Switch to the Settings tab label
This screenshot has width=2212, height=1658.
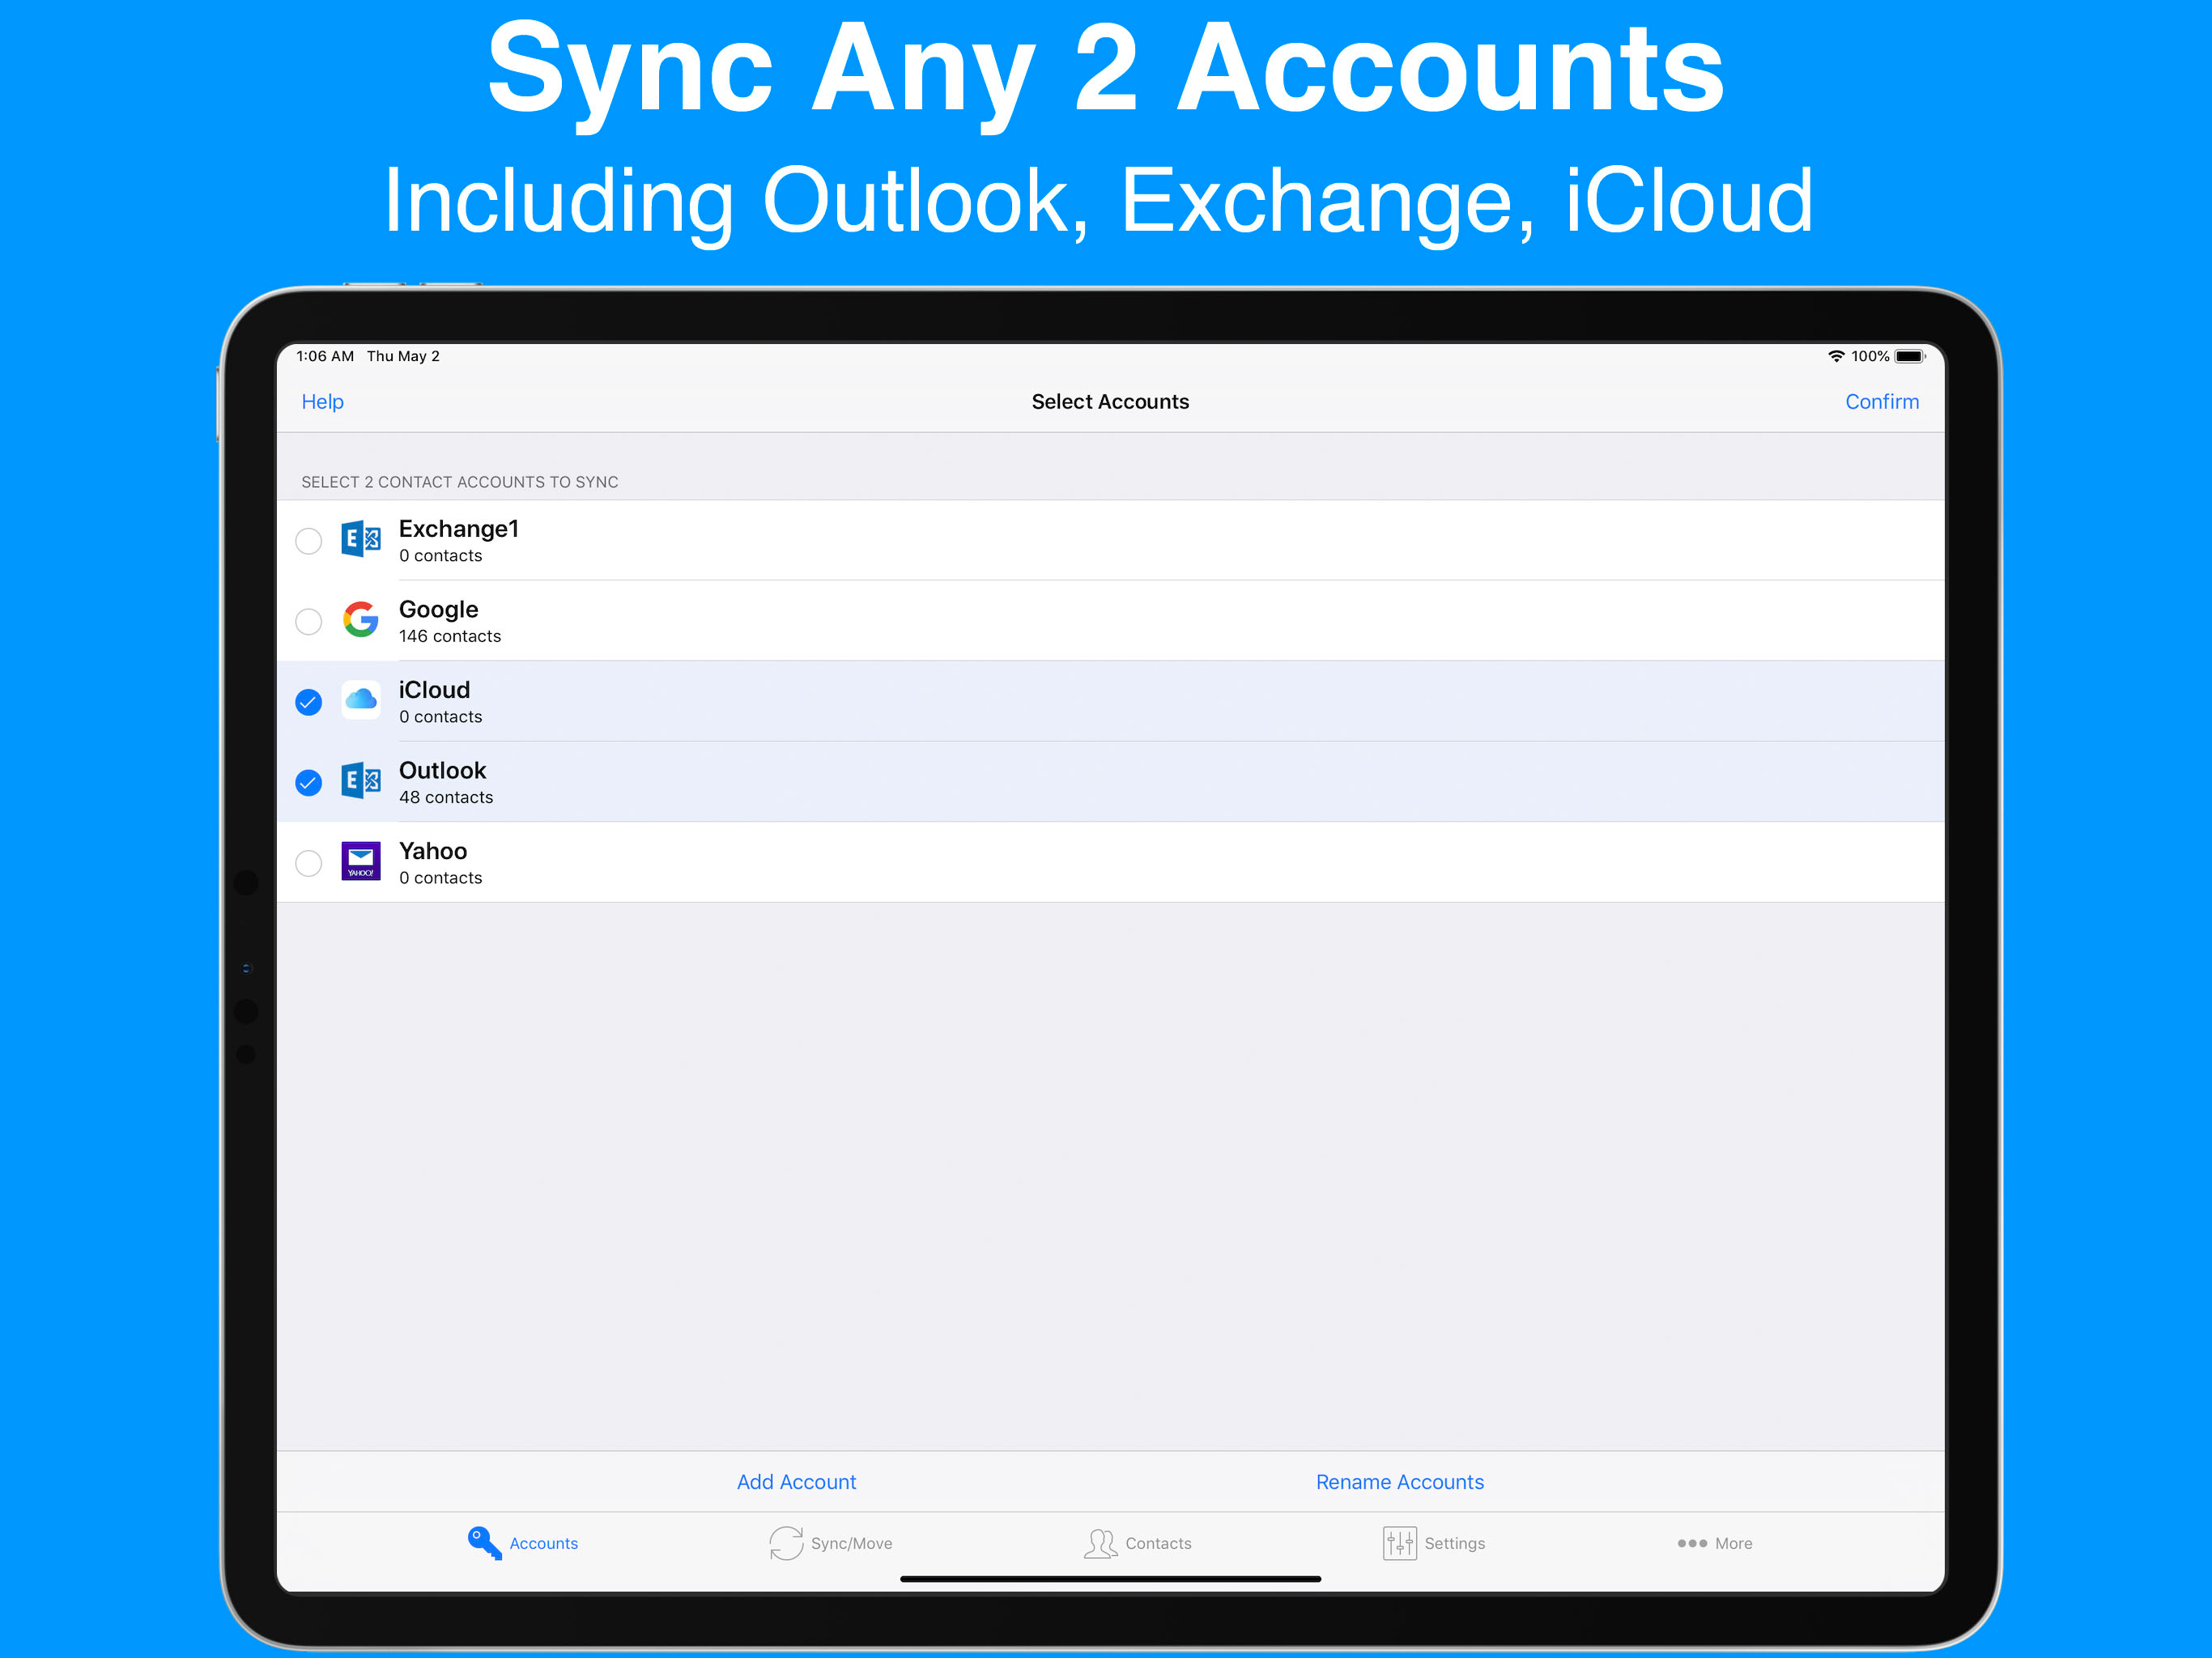[x=1454, y=1543]
